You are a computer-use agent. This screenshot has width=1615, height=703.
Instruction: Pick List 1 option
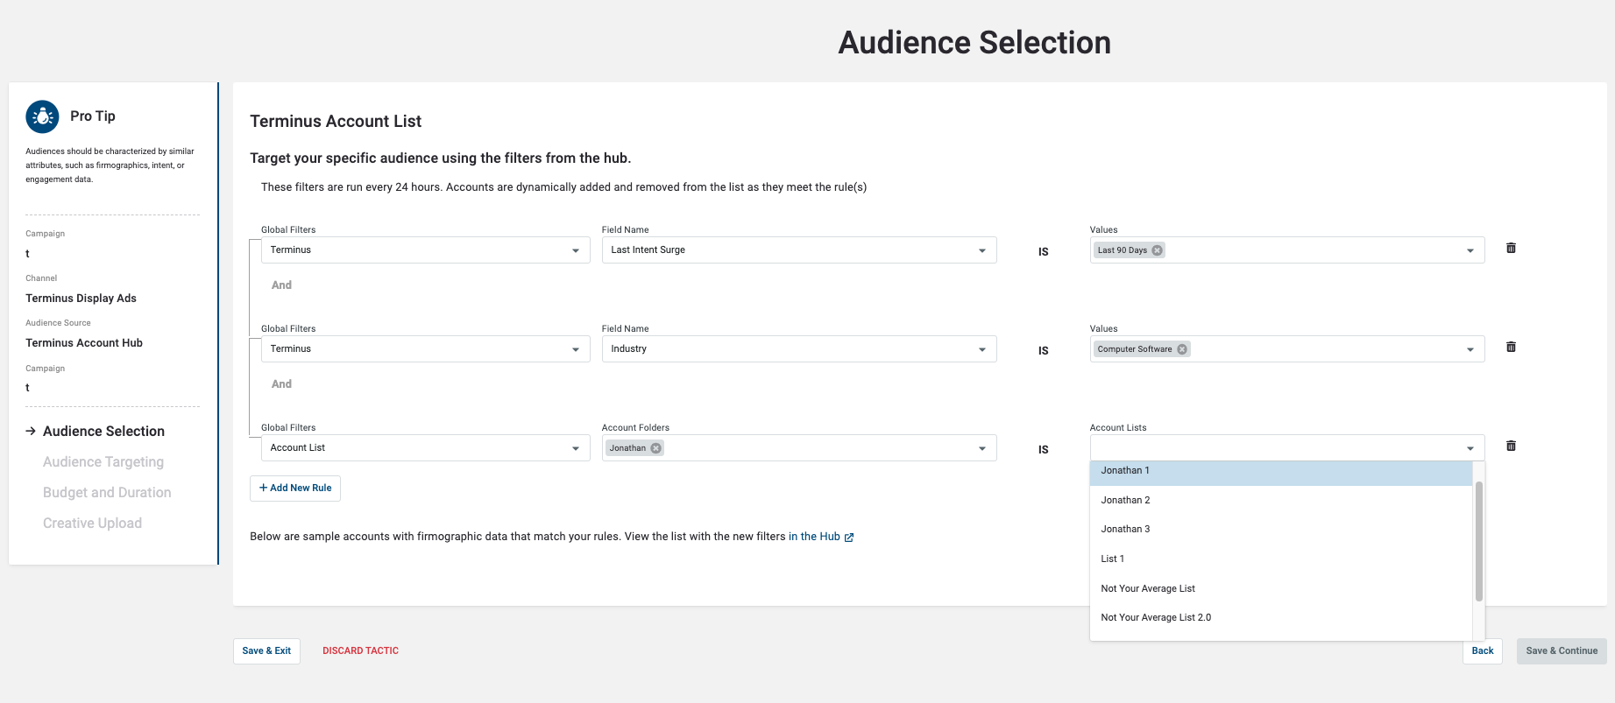(1281, 559)
